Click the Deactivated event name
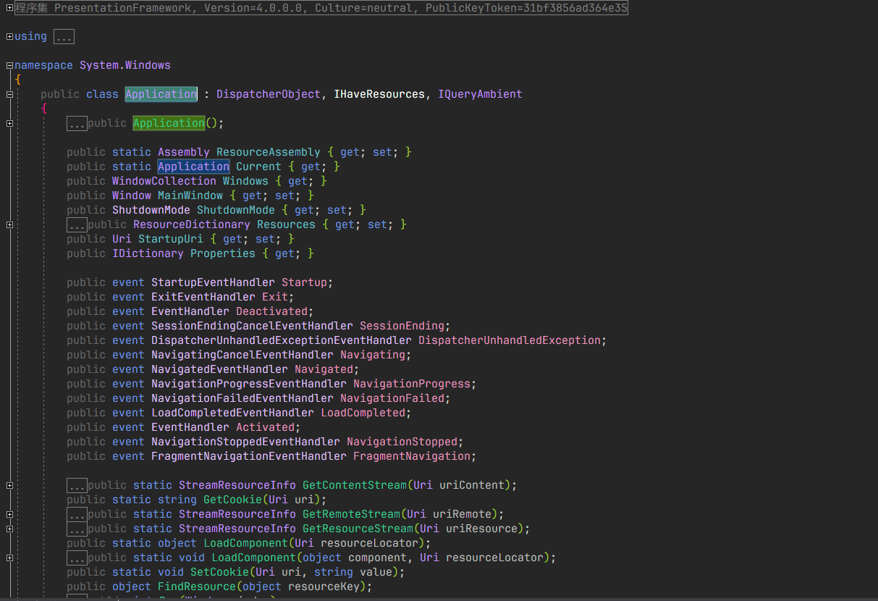This screenshot has width=878, height=601. [271, 311]
